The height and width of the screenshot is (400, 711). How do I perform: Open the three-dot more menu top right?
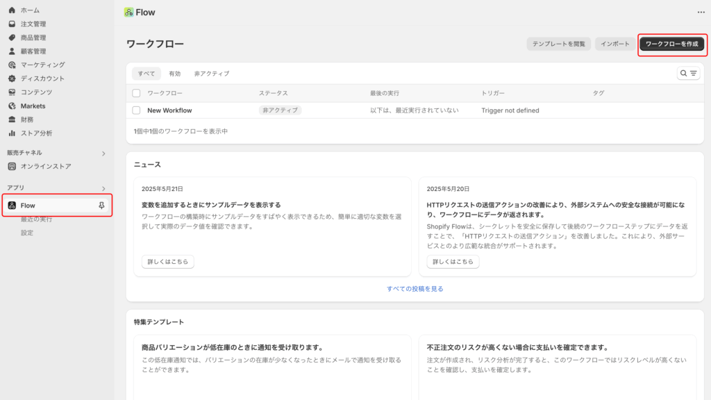pyautogui.click(x=701, y=12)
